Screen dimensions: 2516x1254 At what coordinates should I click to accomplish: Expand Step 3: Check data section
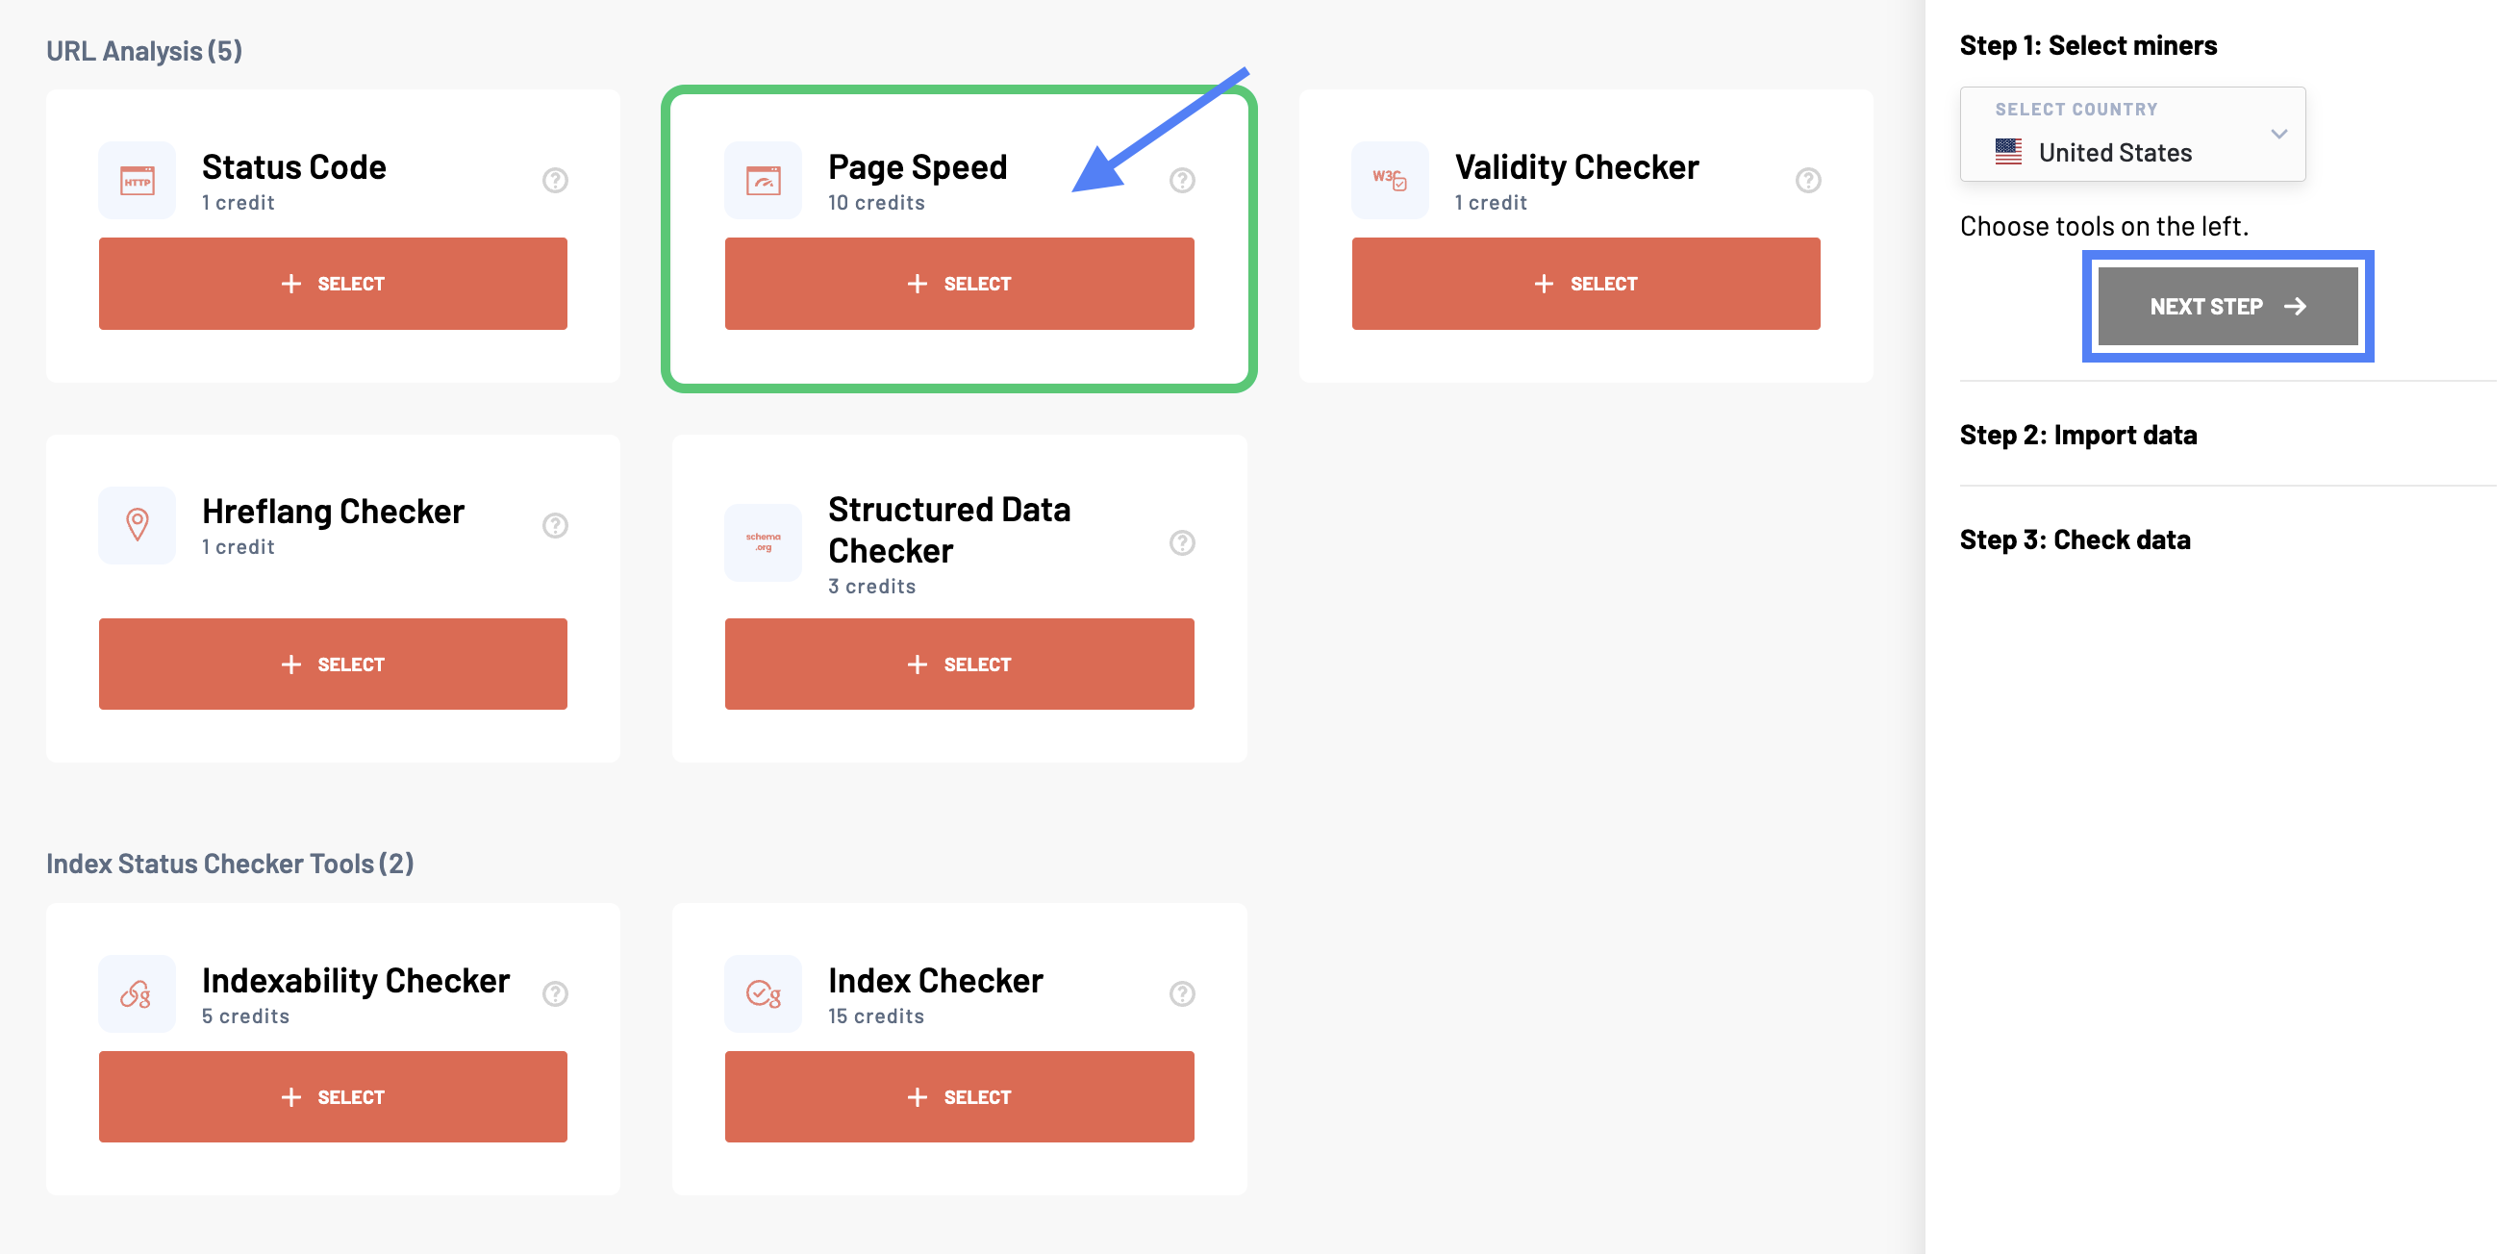point(2075,540)
